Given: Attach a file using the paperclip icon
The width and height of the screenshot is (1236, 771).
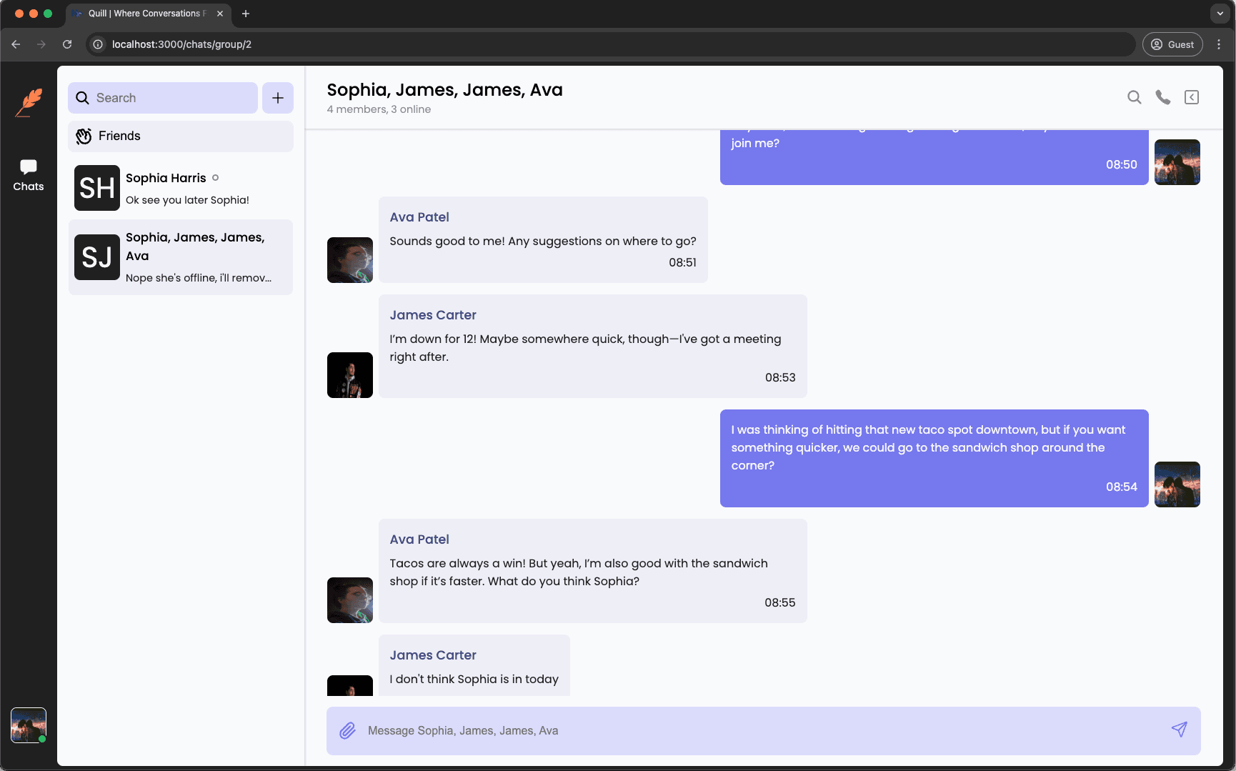Looking at the screenshot, I should tap(347, 730).
